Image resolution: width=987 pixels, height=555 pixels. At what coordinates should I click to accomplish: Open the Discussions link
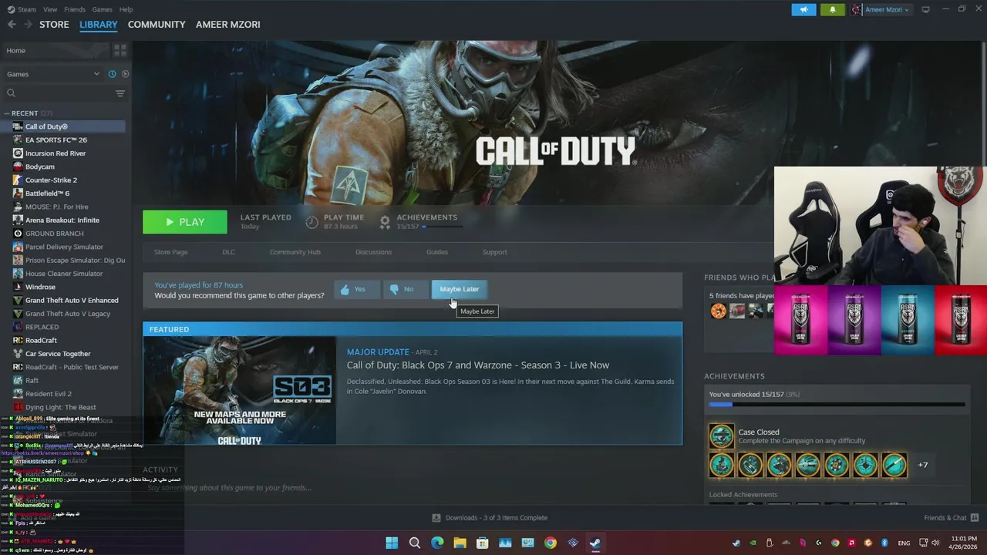tap(373, 252)
